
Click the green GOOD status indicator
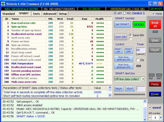pyautogui.click(x=139, y=24)
